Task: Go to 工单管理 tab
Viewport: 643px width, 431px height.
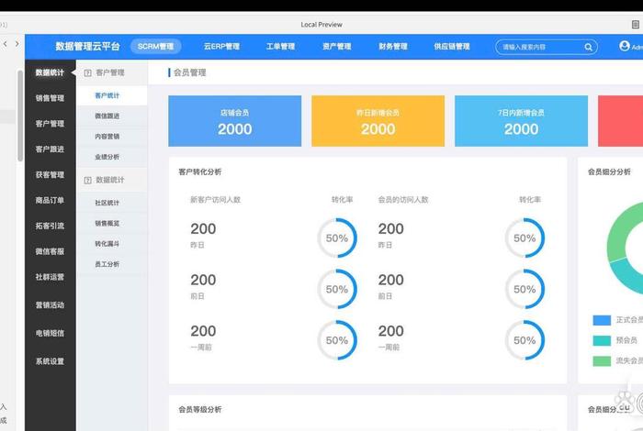Action: [x=280, y=46]
